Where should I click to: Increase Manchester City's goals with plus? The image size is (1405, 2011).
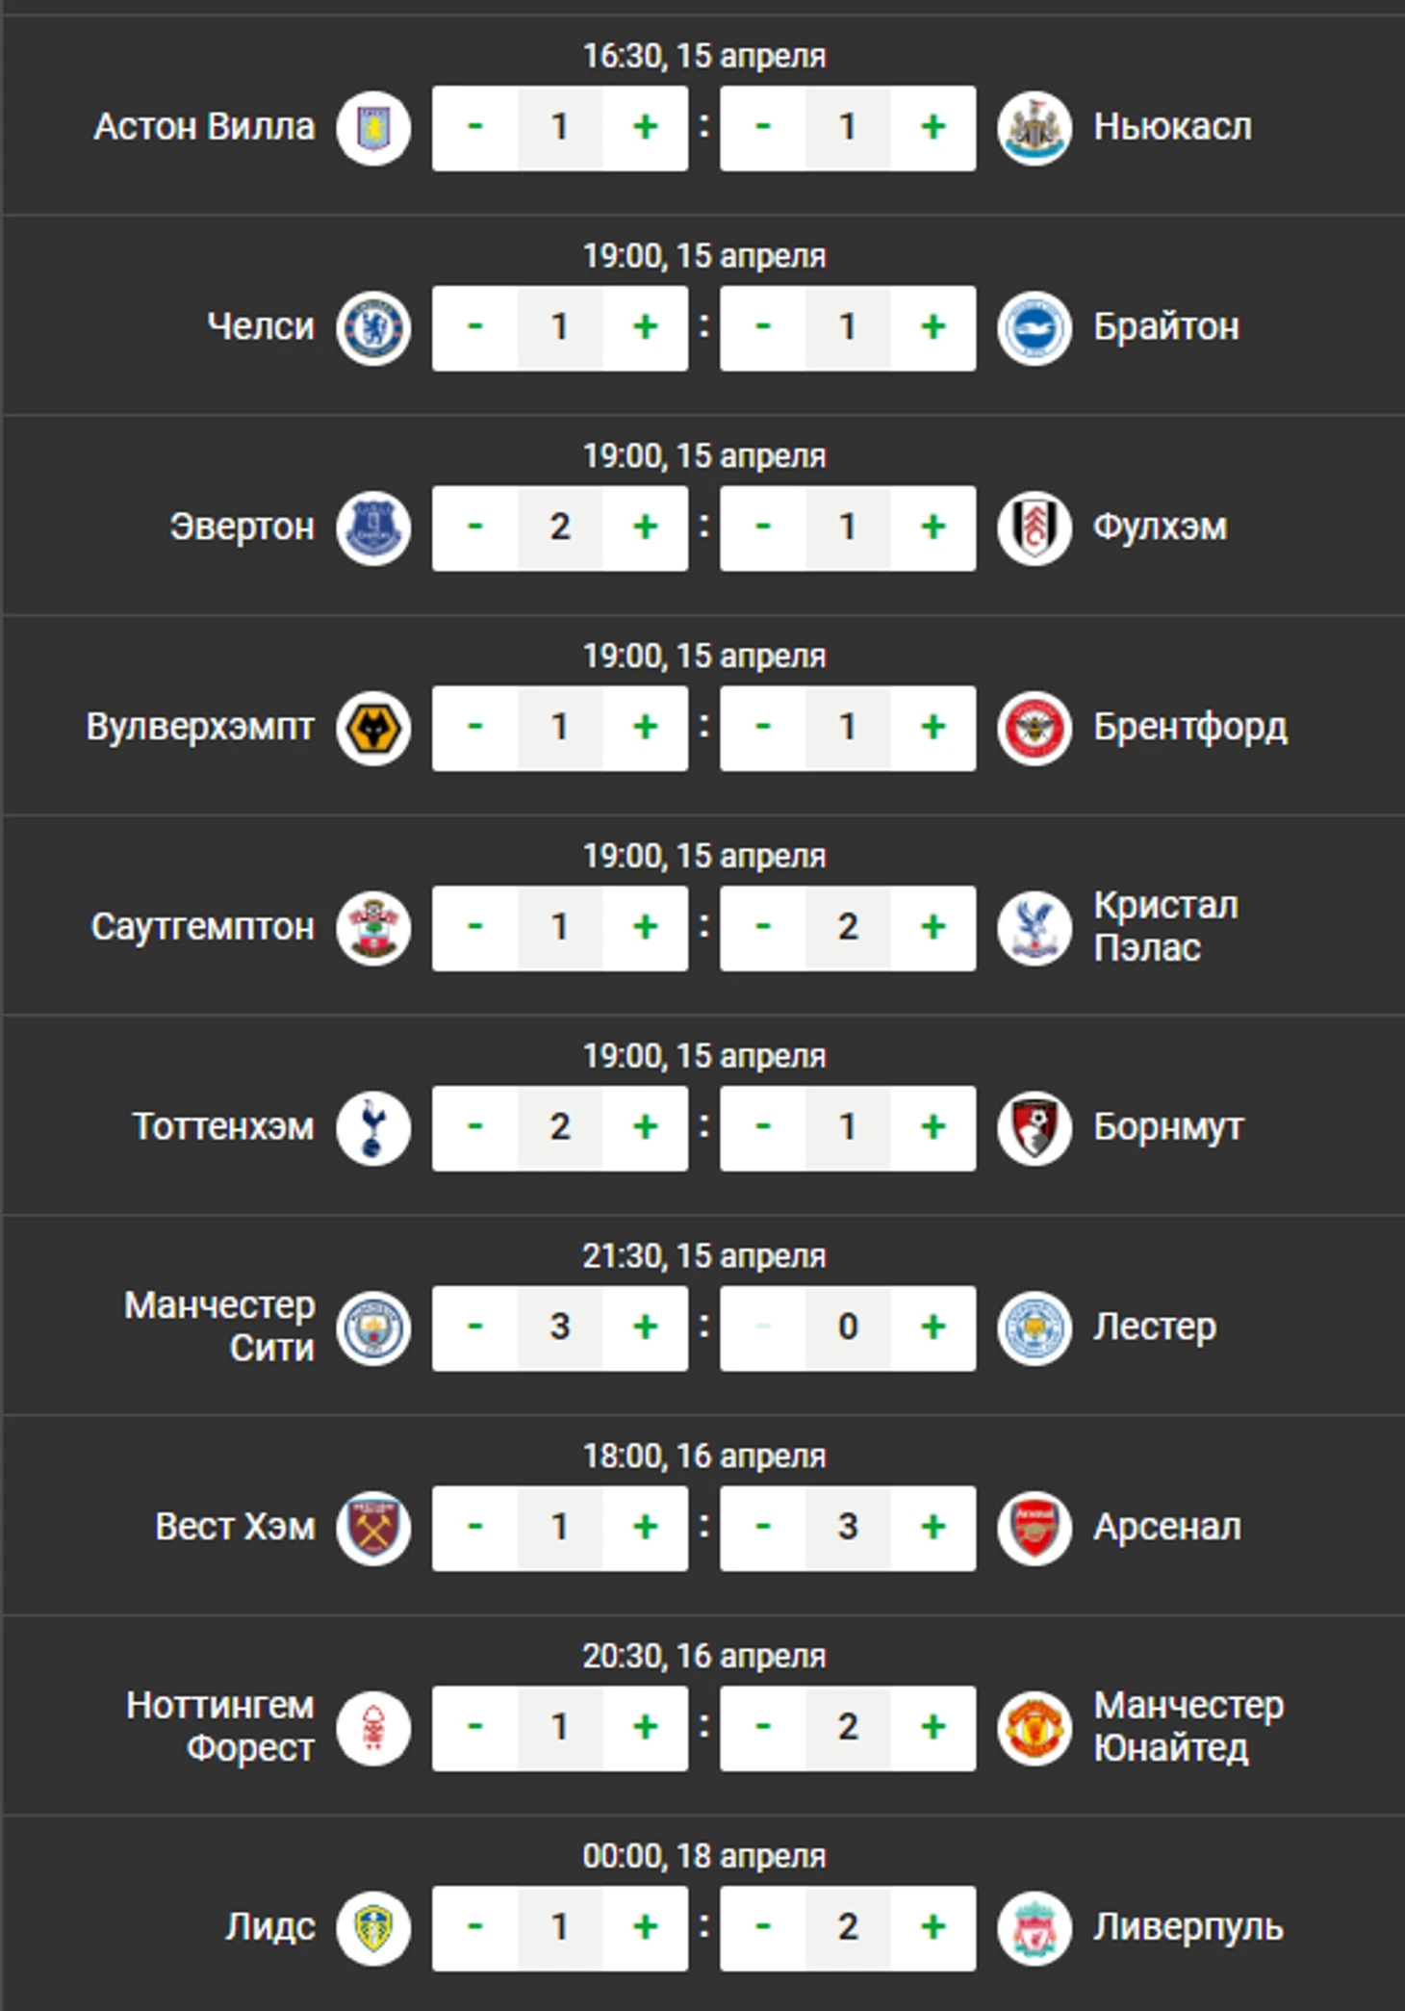(646, 1328)
